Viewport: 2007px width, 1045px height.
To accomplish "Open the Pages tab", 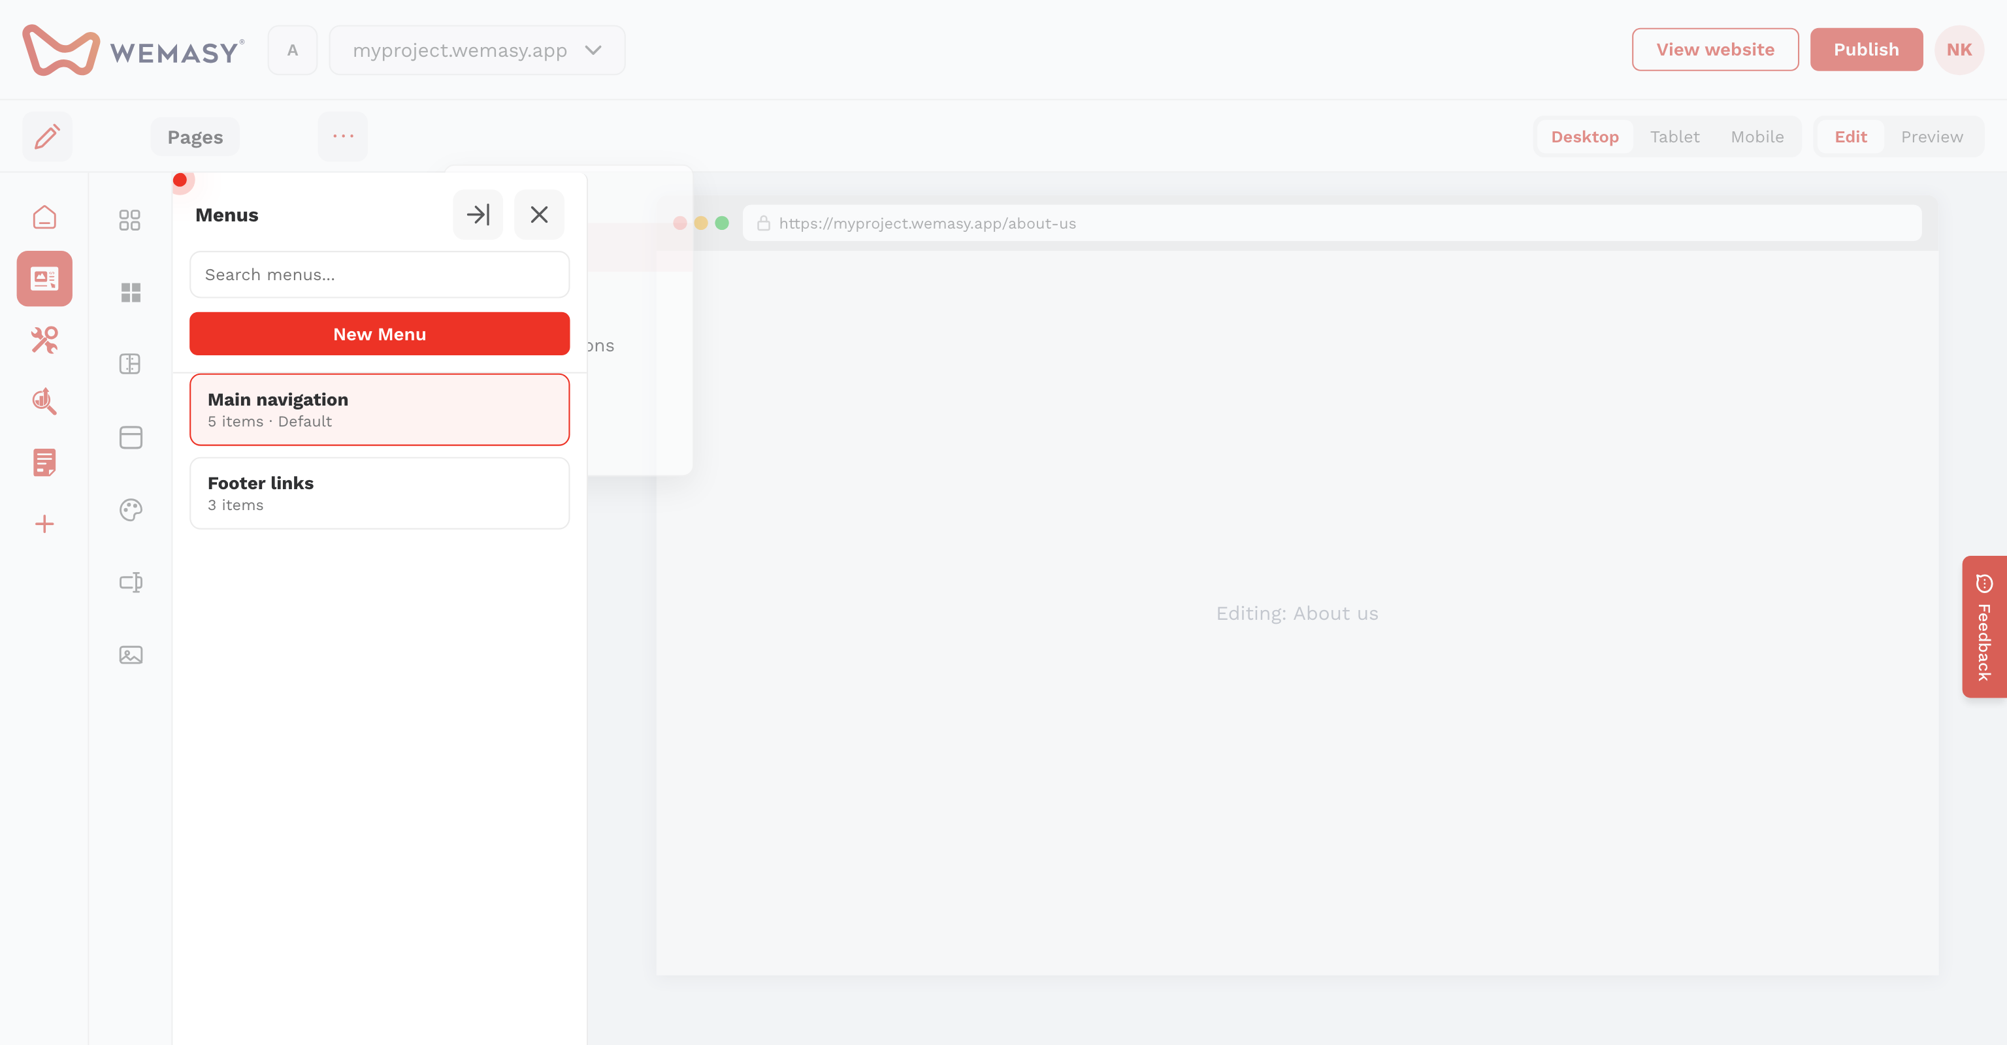I will (x=195, y=137).
